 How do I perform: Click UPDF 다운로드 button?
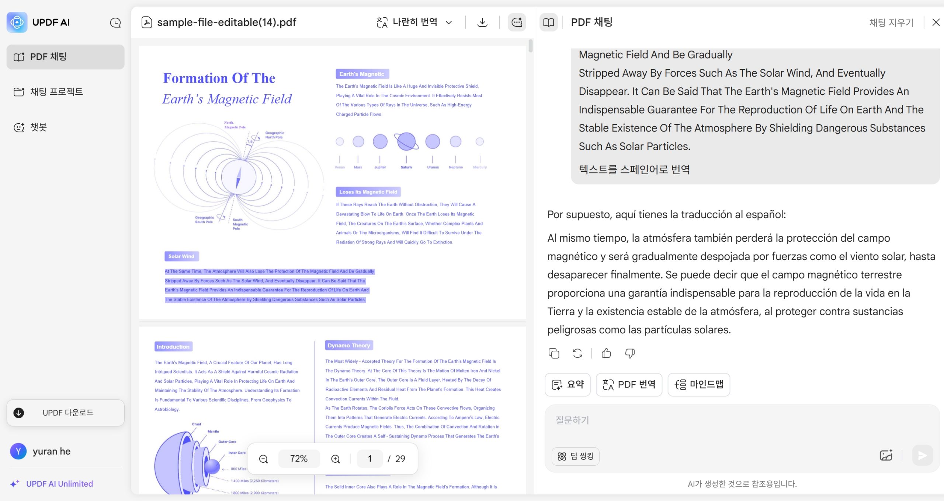tap(66, 413)
